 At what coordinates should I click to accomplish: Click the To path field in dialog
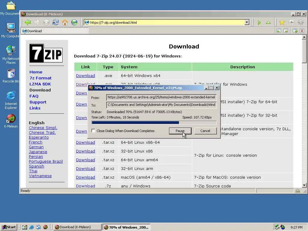[161, 105]
